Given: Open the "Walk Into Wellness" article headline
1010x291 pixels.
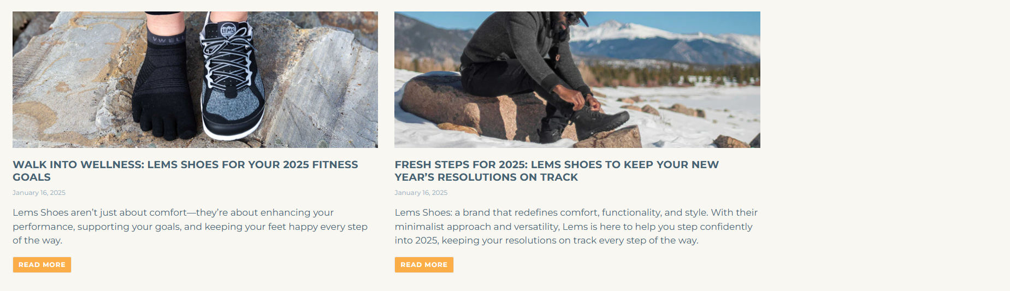Looking at the screenshot, I should pos(185,165).
